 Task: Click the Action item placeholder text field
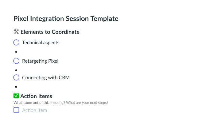point(35,110)
